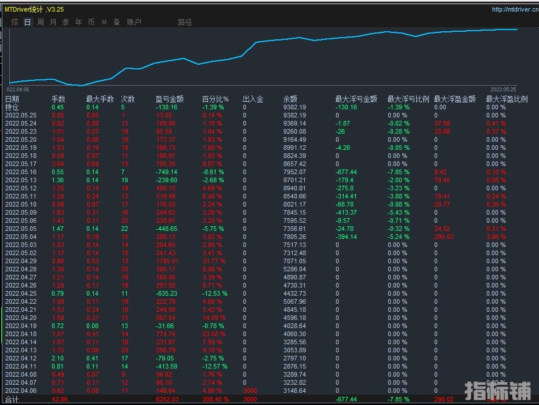Click the MTDriver统计 V3.25 title text

point(34,10)
